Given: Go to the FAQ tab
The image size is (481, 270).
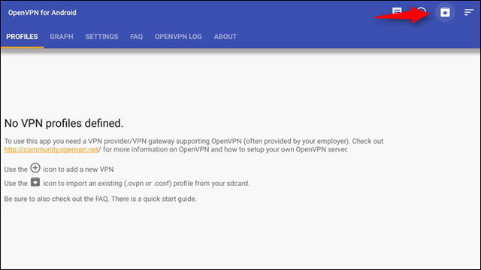Looking at the screenshot, I should tap(136, 37).
